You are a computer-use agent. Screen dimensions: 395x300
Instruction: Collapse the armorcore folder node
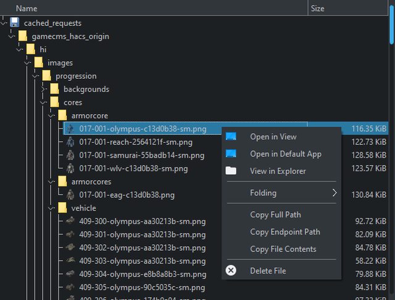51,116
